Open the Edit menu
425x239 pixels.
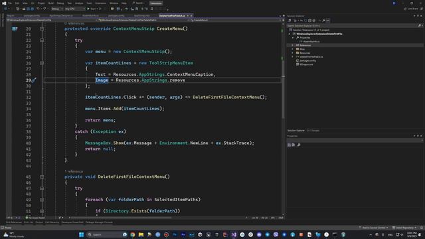[17, 3]
